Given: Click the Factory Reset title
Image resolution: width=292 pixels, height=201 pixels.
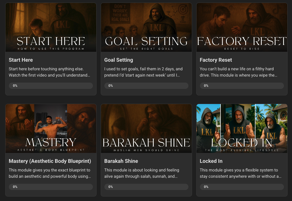Looking at the screenshot, I should click(216, 60).
